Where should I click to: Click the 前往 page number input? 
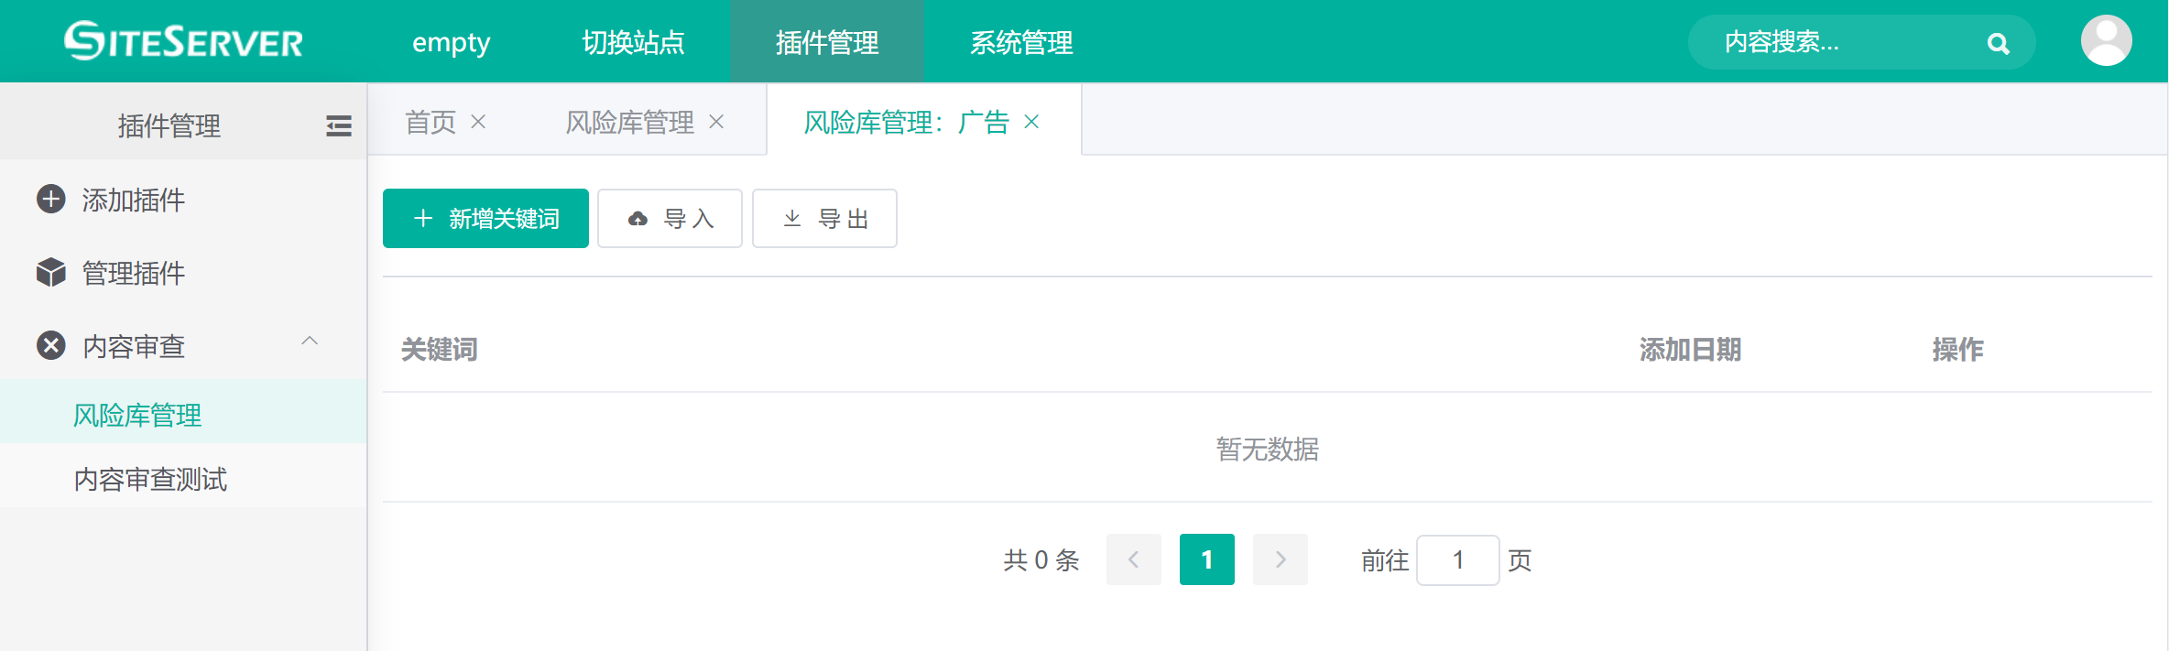click(1457, 559)
